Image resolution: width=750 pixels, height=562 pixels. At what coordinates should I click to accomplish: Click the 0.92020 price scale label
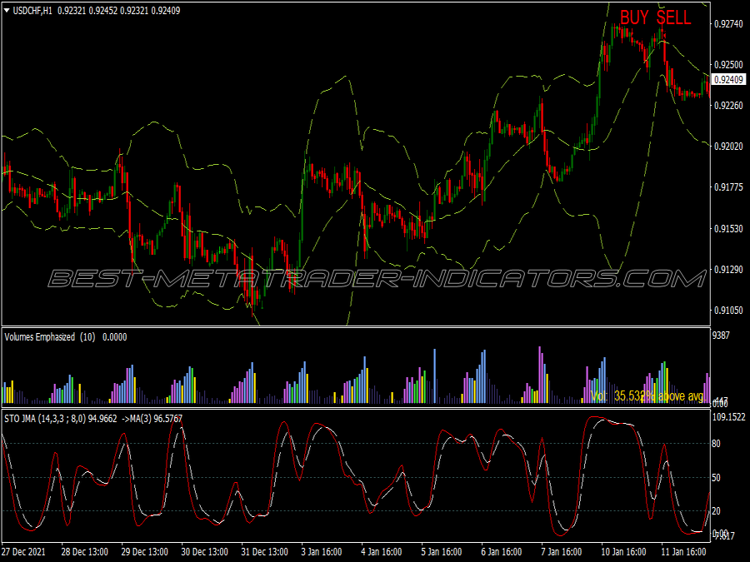point(728,147)
